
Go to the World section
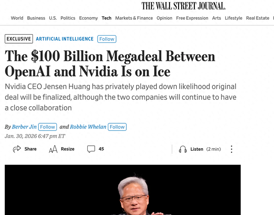coord(17,18)
